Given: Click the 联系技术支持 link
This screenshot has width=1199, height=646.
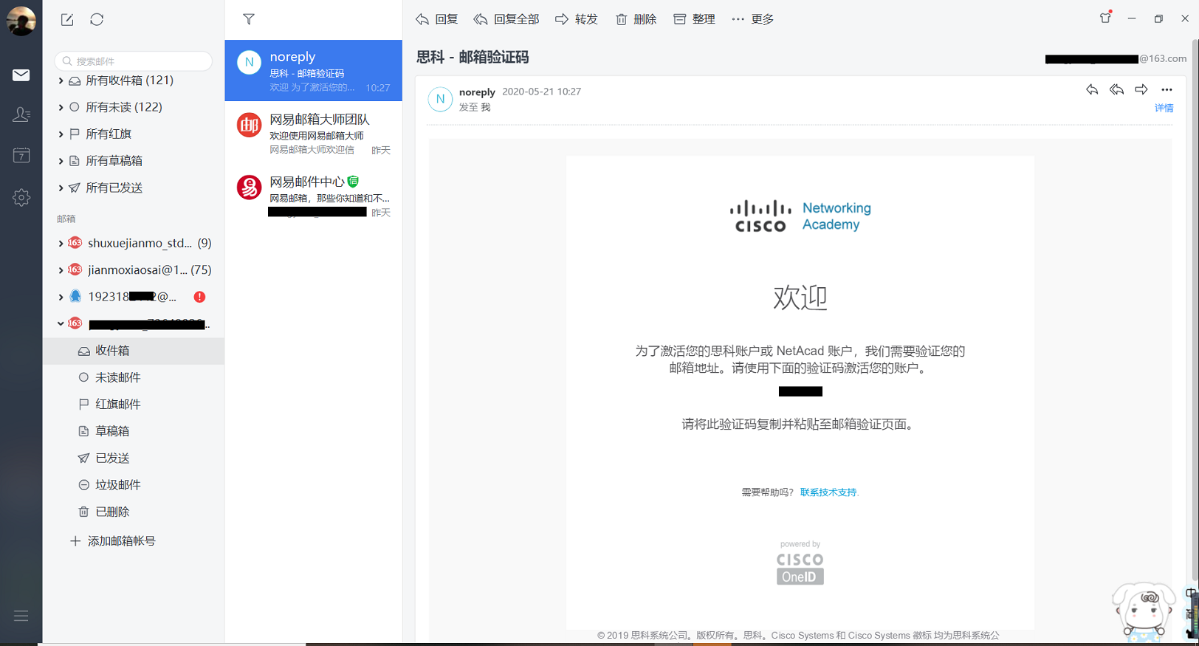Looking at the screenshot, I should (828, 492).
